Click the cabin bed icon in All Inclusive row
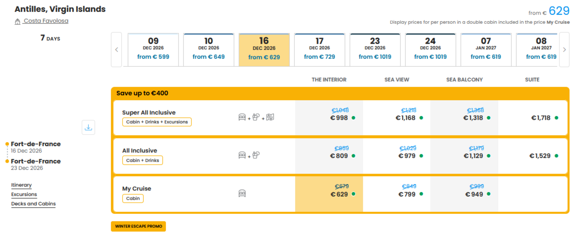Viewport: 574px width, 237px height. tap(242, 155)
